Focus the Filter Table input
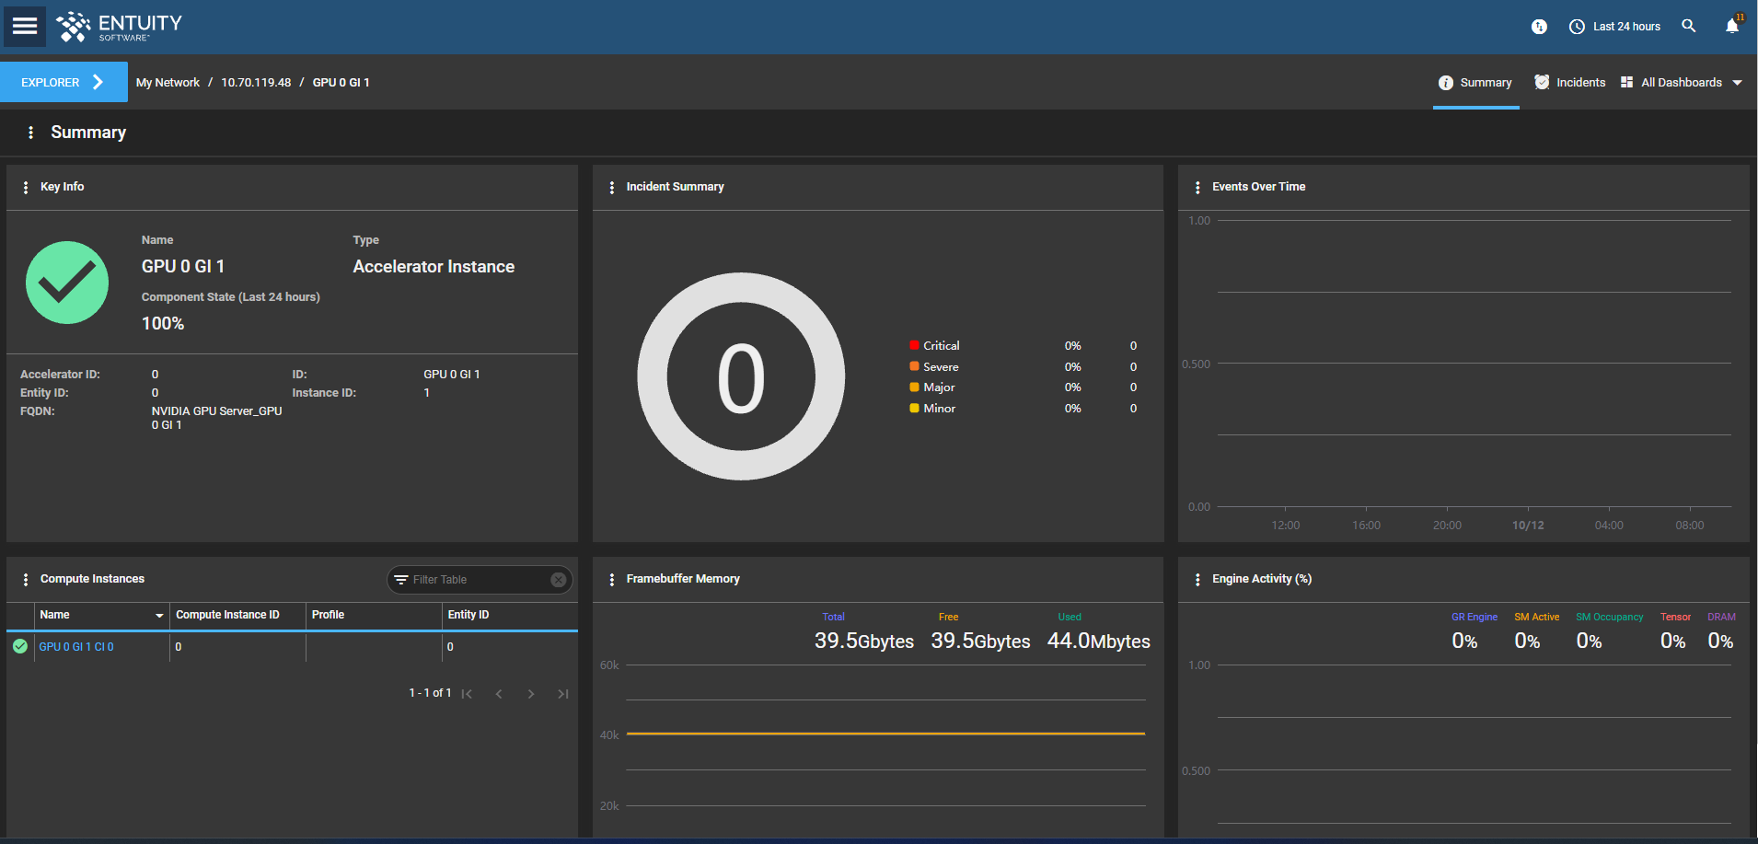Screen dimensions: 1758x844 pos(479,580)
